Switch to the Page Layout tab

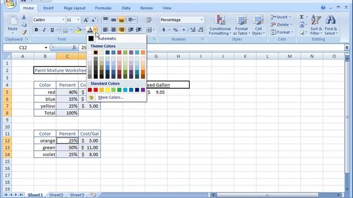[x=74, y=8]
